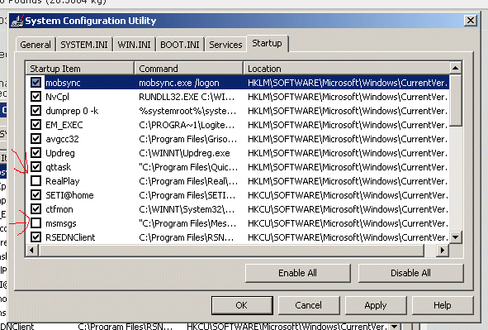Click the Enable All button

pyautogui.click(x=298, y=273)
